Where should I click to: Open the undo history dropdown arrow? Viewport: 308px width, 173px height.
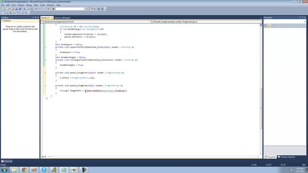38,9
